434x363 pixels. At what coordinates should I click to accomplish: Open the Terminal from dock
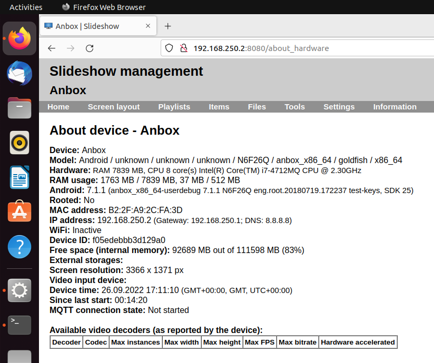coord(19,325)
